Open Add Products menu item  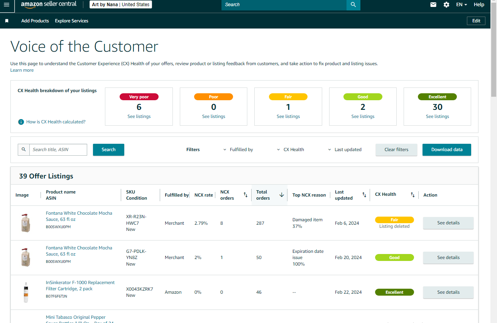35,21
